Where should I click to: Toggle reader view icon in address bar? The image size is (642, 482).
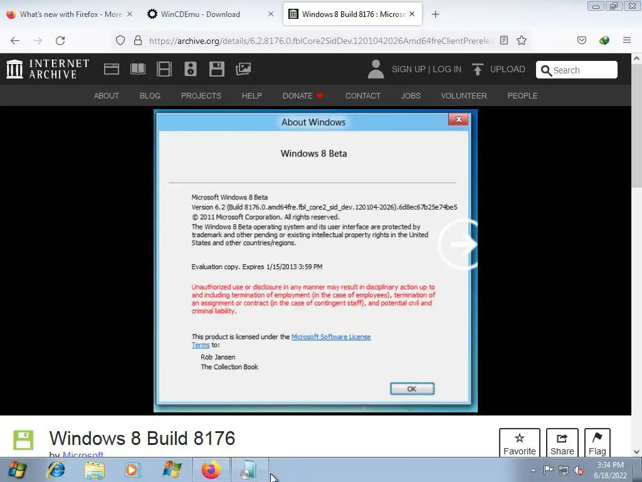click(504, 40)
